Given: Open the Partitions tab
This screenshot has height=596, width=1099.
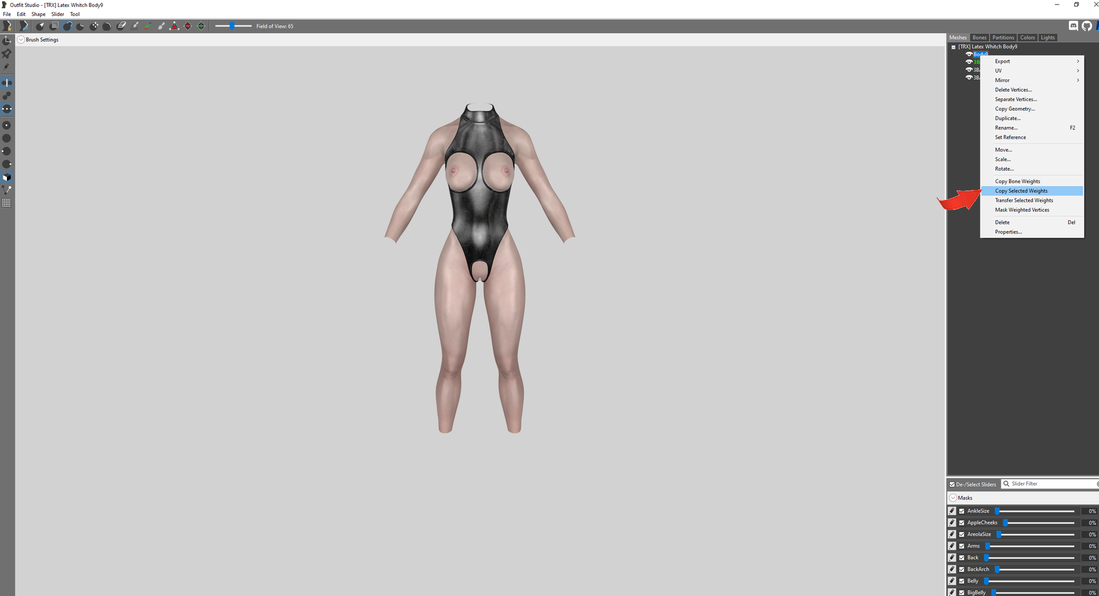Looking at the screenshot, I should [x=1003, y=38].
